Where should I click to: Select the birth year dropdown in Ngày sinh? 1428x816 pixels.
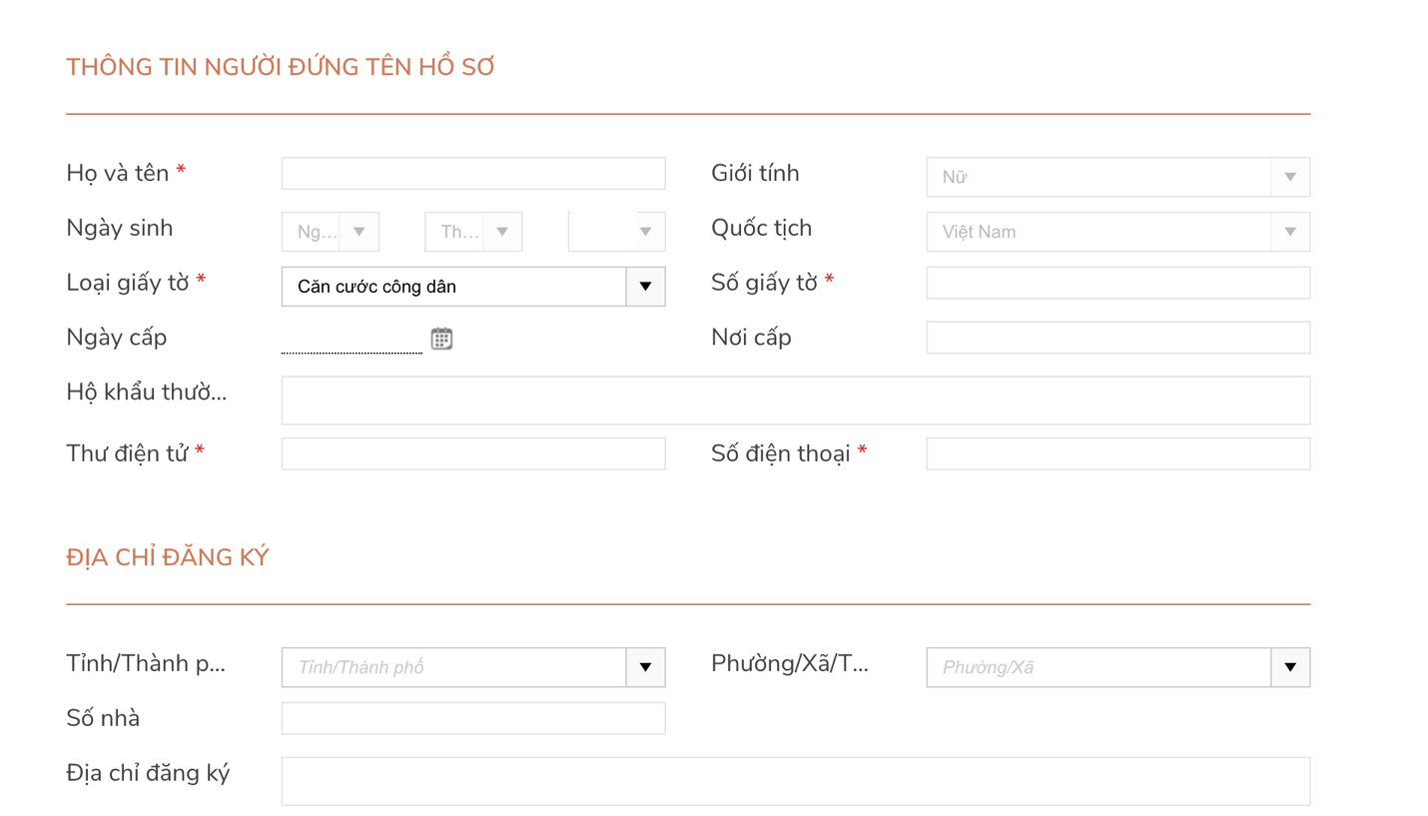(x=616, y=232)
